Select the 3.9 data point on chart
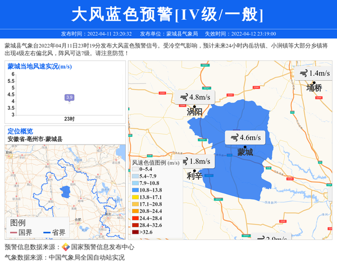This screenshot has width=337, height=264. [69, 98]
